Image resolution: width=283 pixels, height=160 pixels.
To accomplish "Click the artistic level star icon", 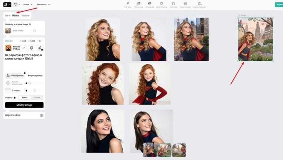I will click(8, 83).
